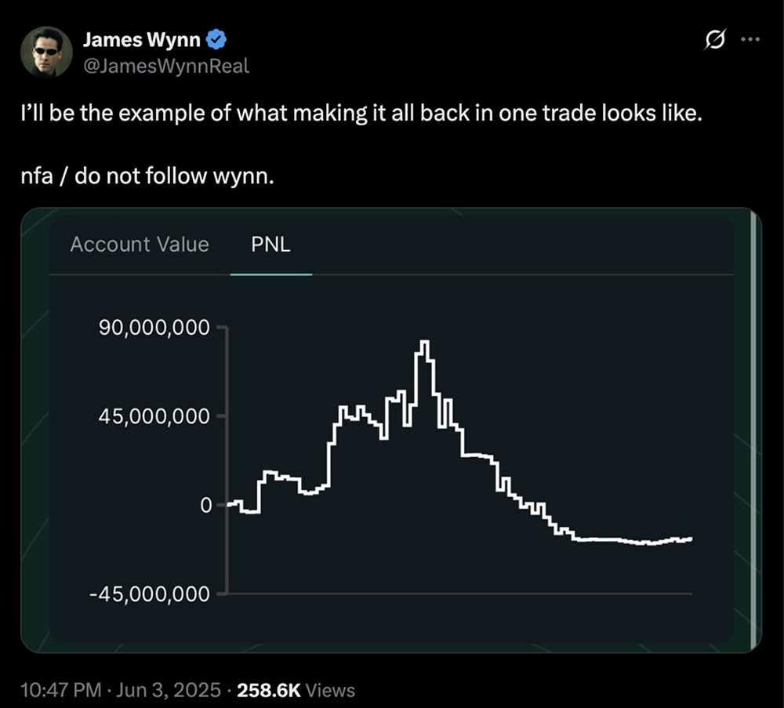
Task: Select the PNL tab
Action: (x=270, y=245)
